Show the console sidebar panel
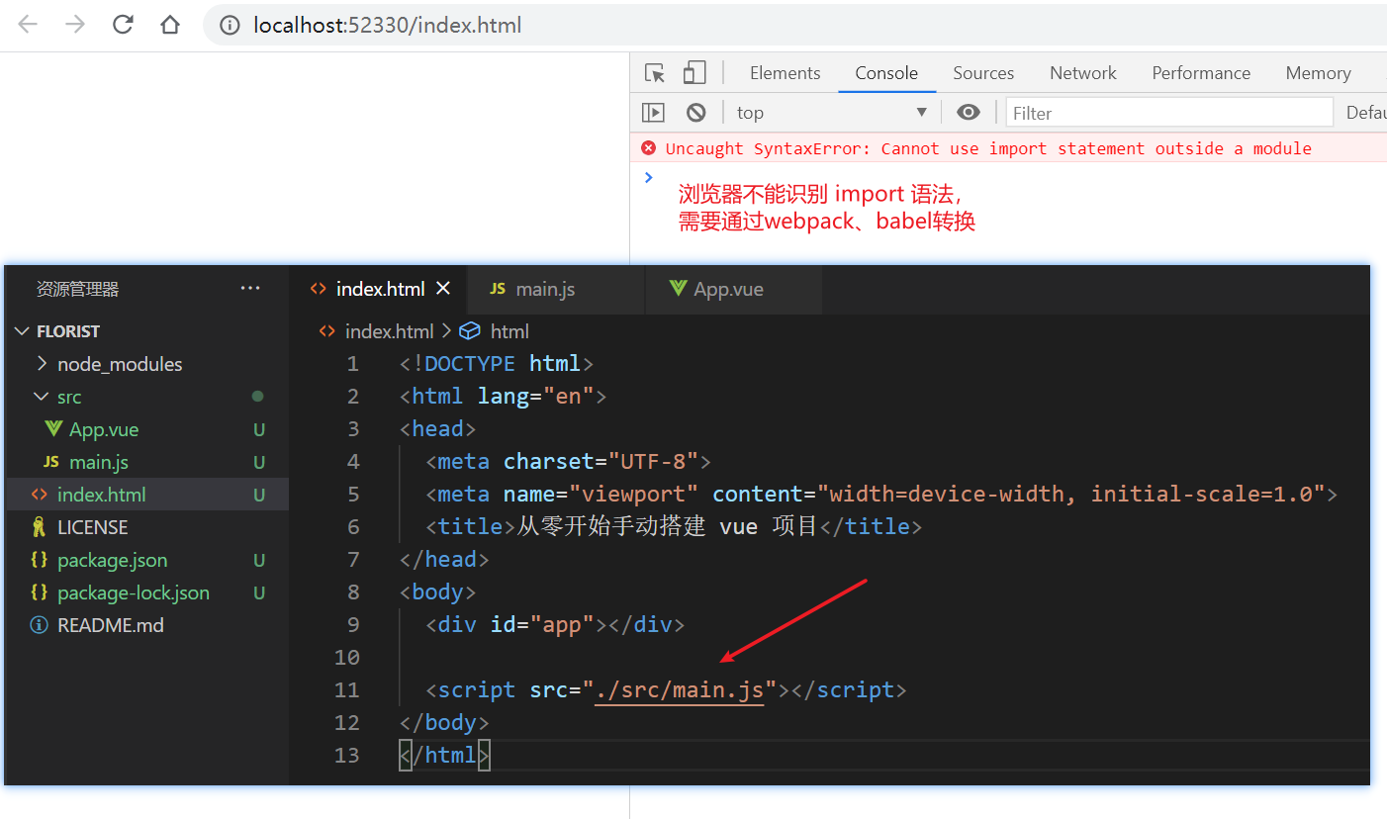1387x819 pixels. click(x=653, y=113)
